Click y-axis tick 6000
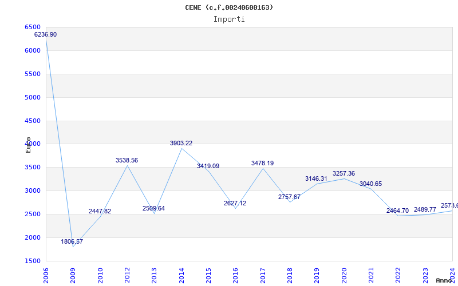 pos(33,50)
